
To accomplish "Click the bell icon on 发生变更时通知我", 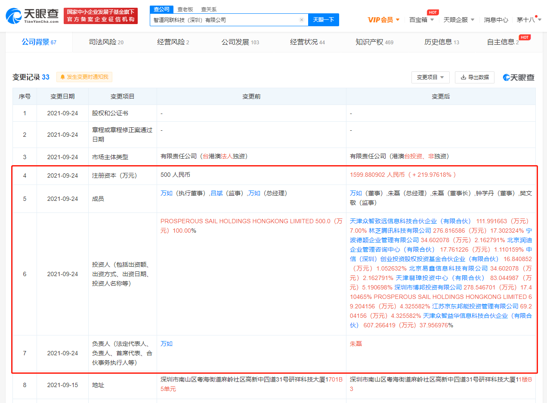I will (64, 77).
